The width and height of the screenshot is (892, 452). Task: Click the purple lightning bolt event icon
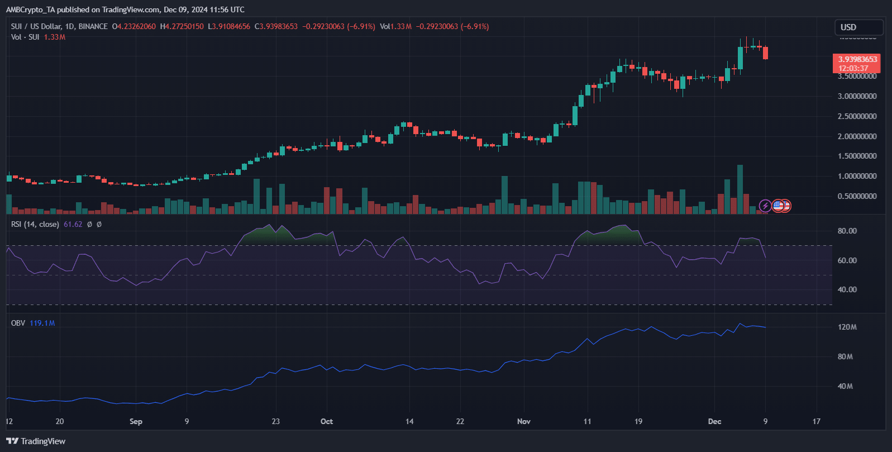point(765,206)
